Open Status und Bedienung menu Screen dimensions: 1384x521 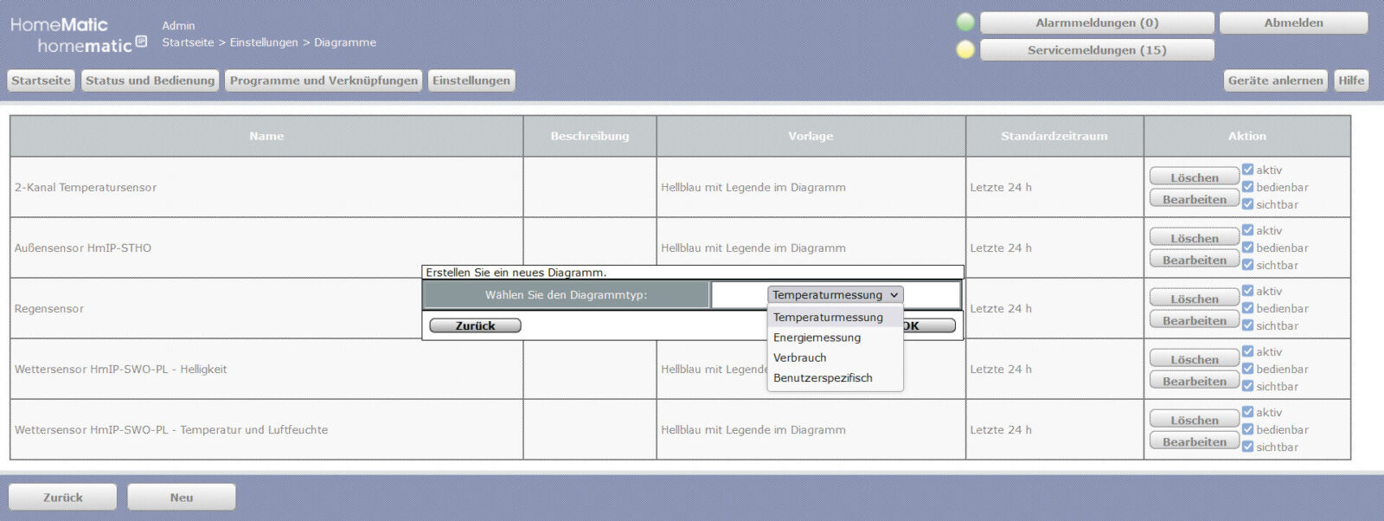150,80
